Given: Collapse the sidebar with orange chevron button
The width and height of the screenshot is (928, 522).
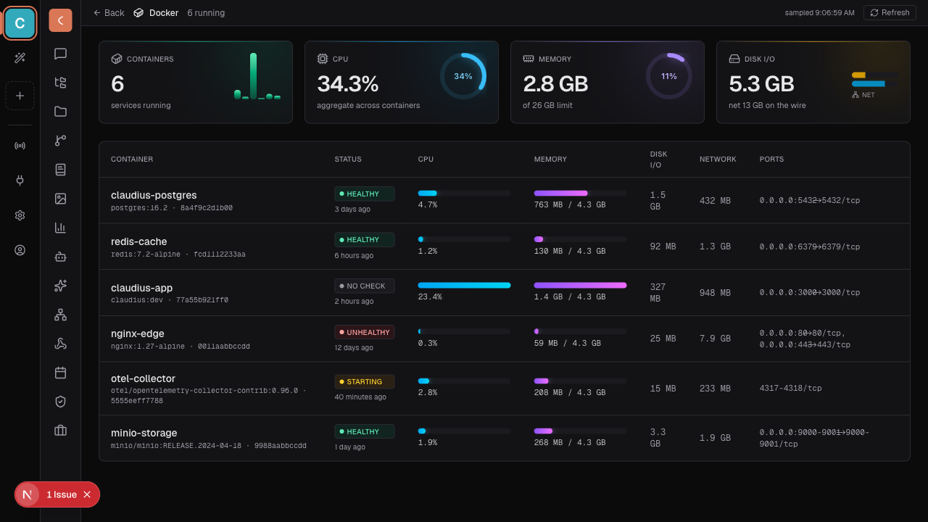Looking at the screenshot, I should tap(60, 20).
